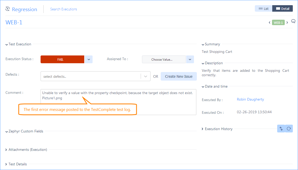Click the next execution arrow after WEB-1 badge
The image size is (298, 170).
tap(287, 23)
